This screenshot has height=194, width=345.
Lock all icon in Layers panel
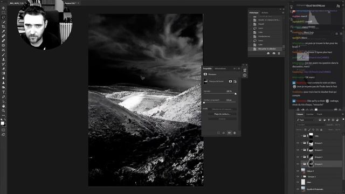[x=321, y=130]
